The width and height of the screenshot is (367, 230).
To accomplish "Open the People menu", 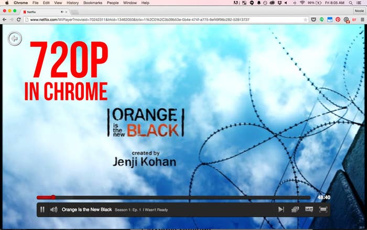I will 113,3.
